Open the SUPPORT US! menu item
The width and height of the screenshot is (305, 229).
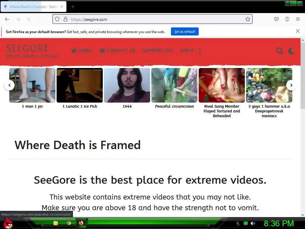(x=158, y=51)
